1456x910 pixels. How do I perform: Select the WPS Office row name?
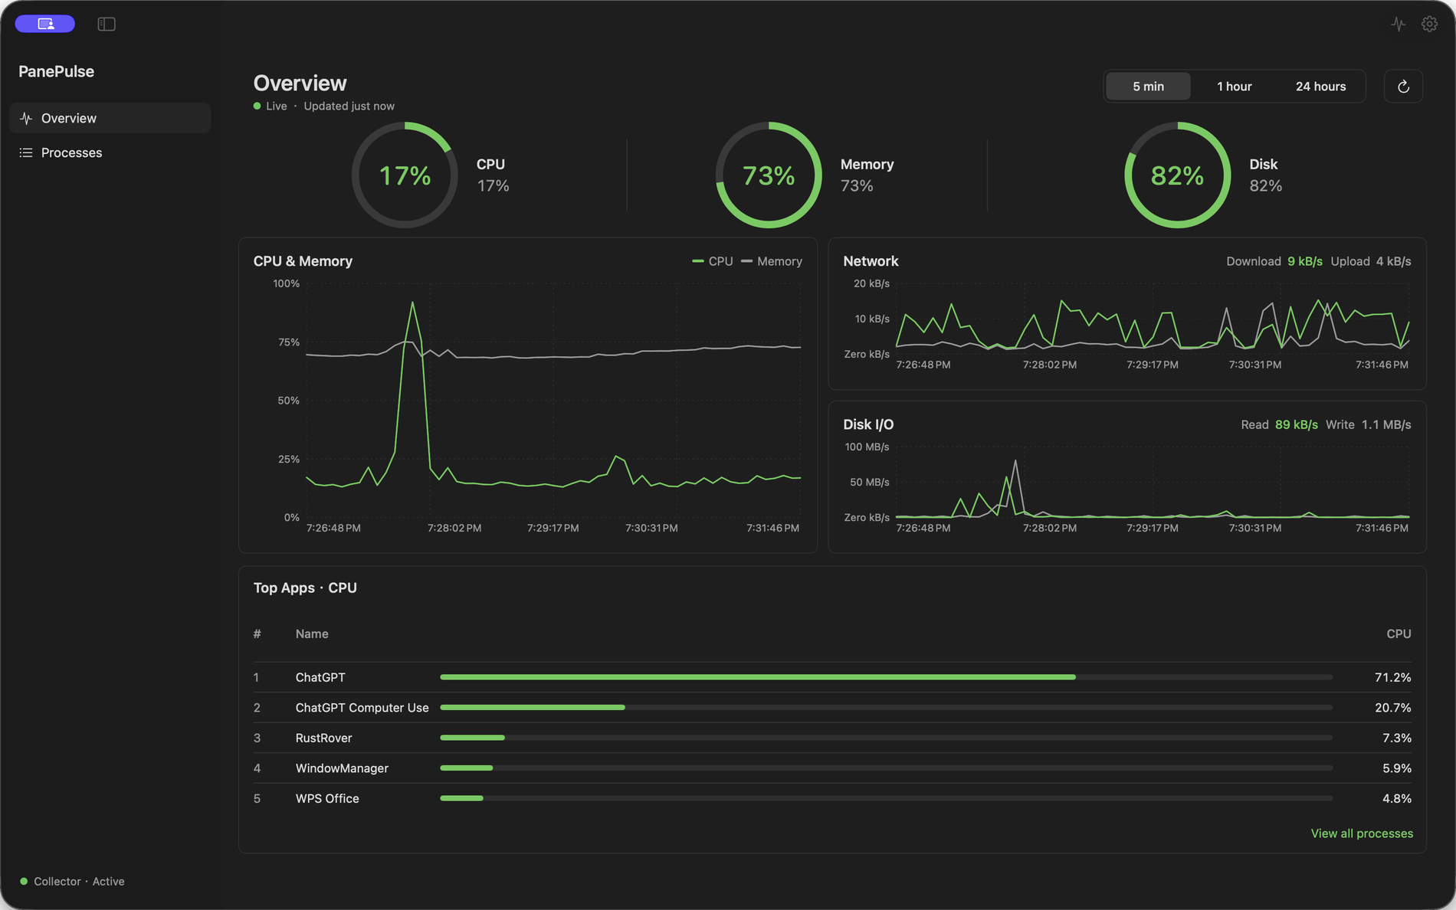(x=327, y=798)
